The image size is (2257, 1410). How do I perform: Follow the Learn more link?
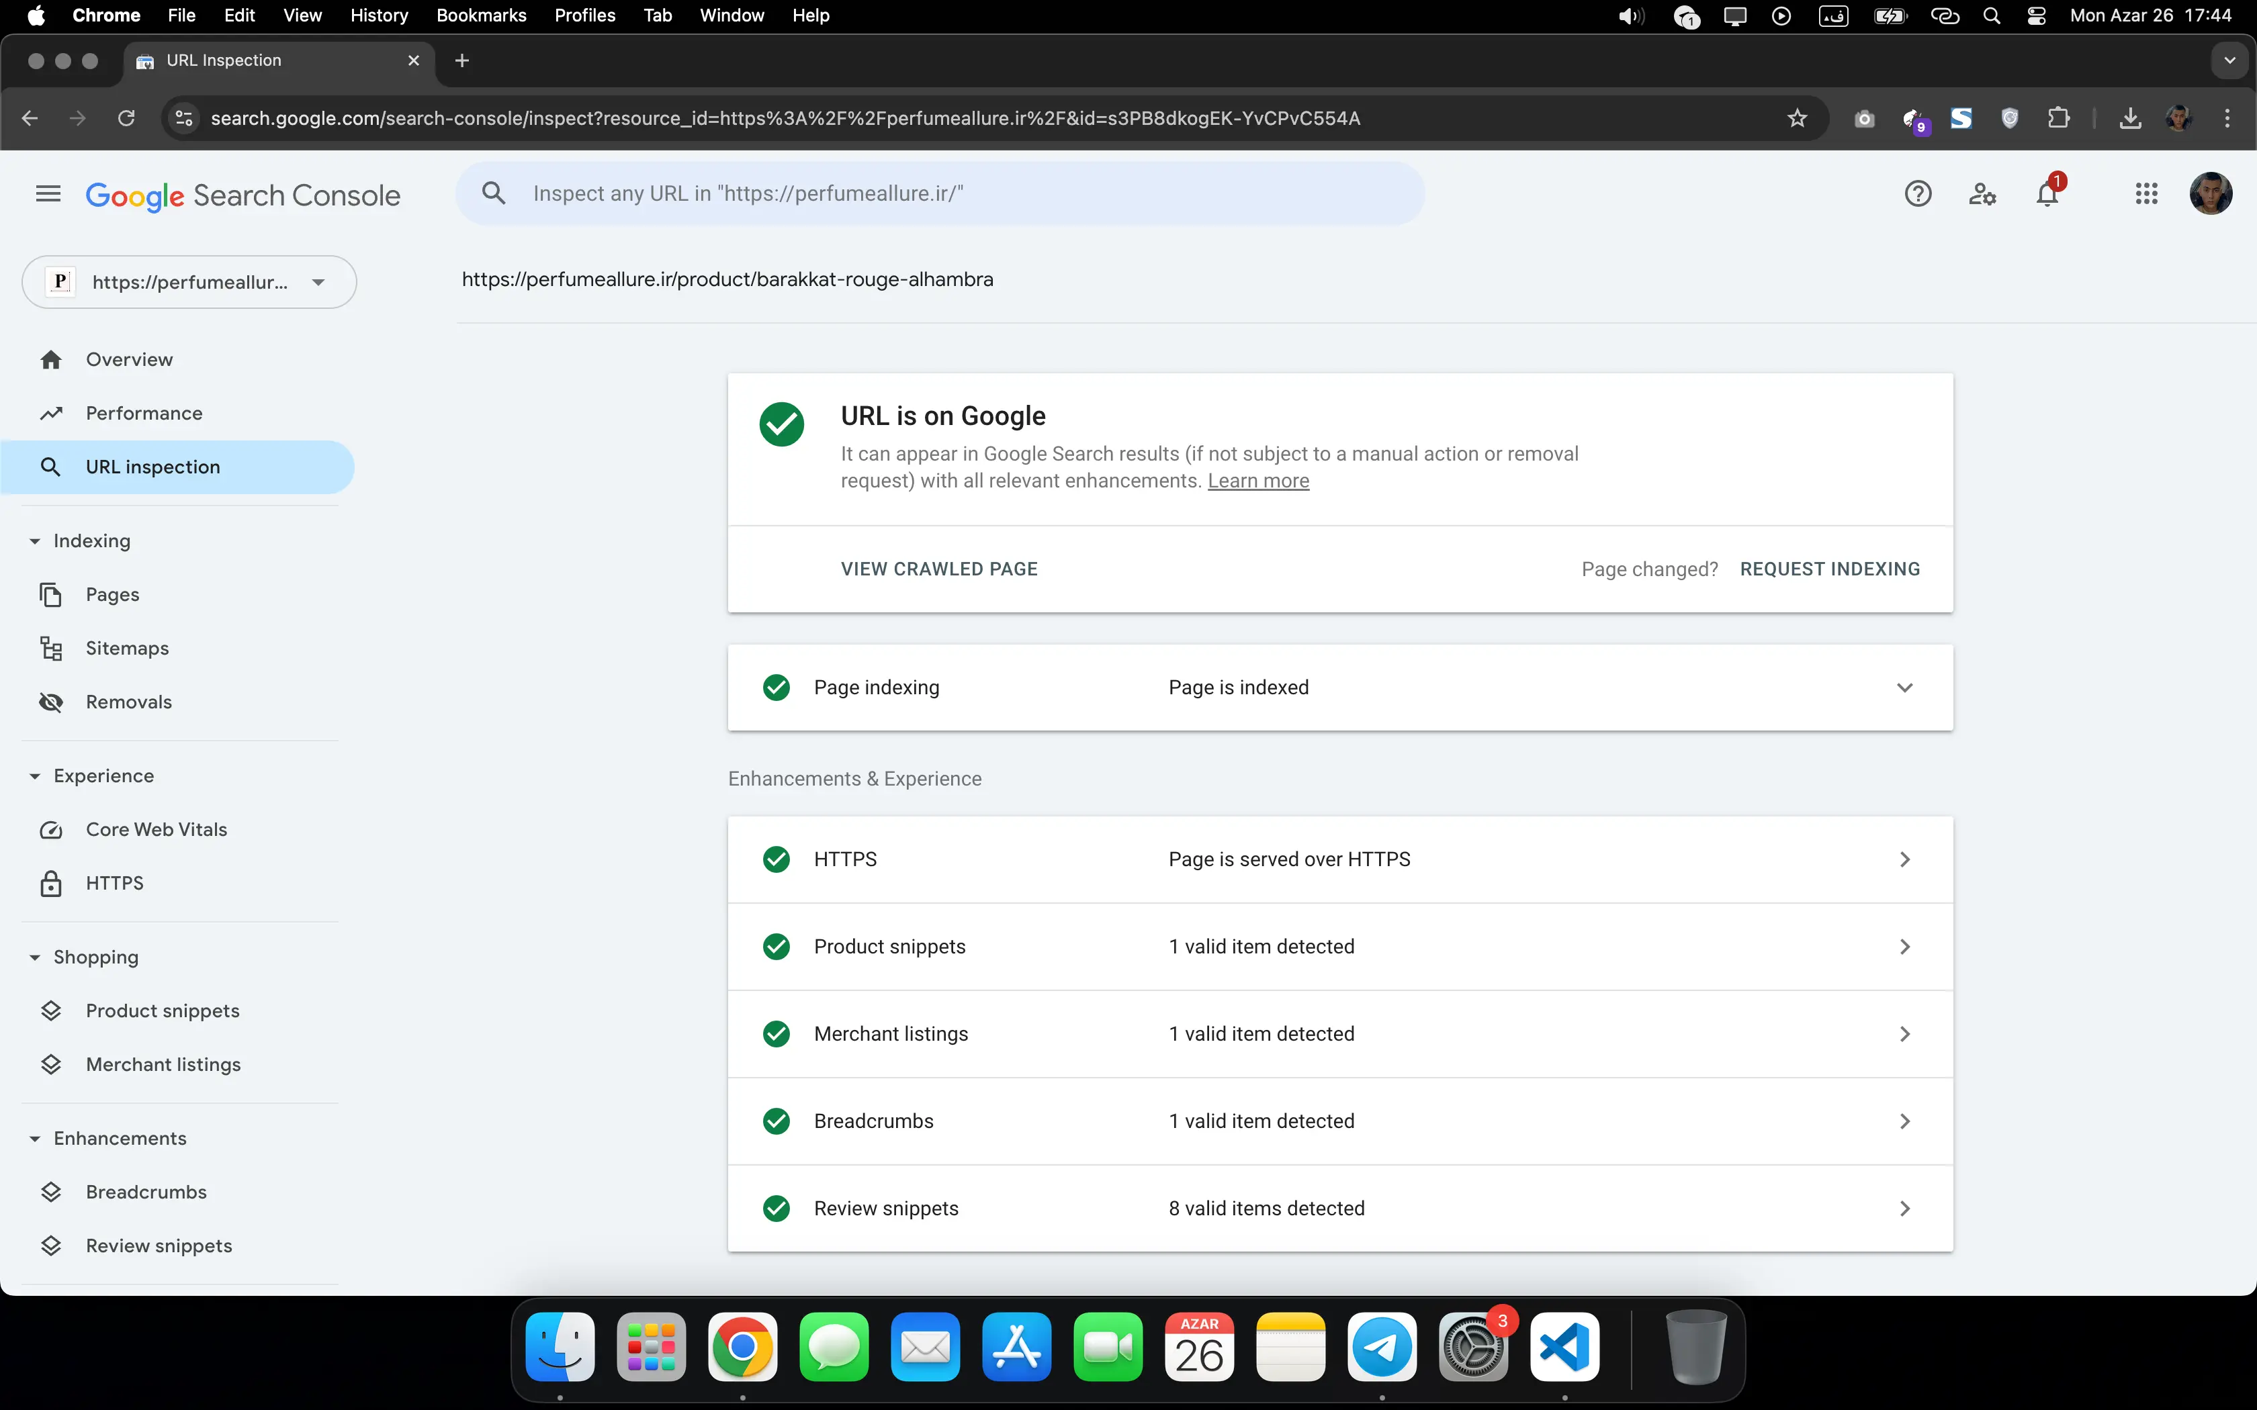click(x=1258, y=481)
